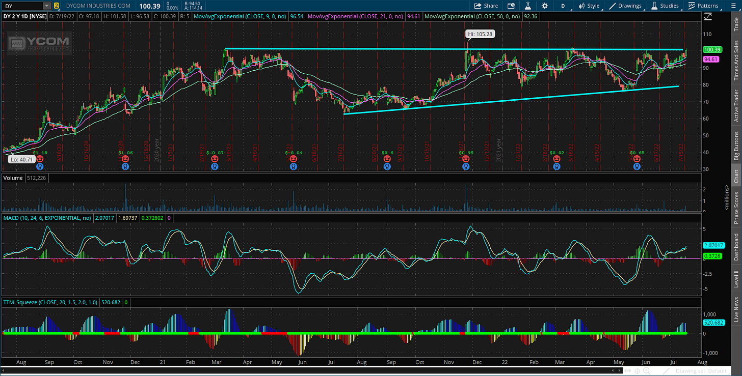Click the price-axis scale line icon
Image resolution: width=742 pixels, height=376 pixels.
(x=708, y=16)
